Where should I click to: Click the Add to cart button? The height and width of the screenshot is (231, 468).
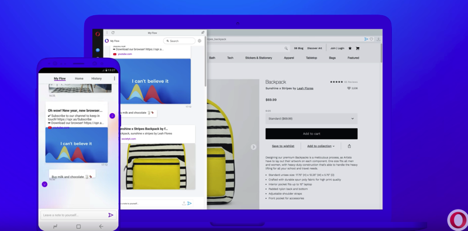[x=311, y=134]
